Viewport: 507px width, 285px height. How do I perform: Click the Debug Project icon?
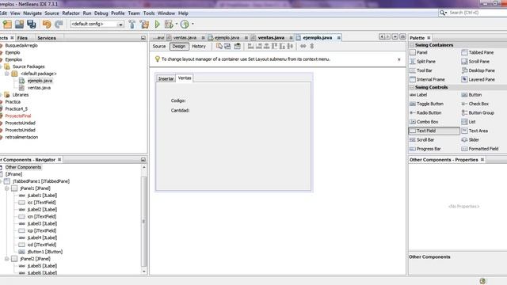(x=169, y=25)
